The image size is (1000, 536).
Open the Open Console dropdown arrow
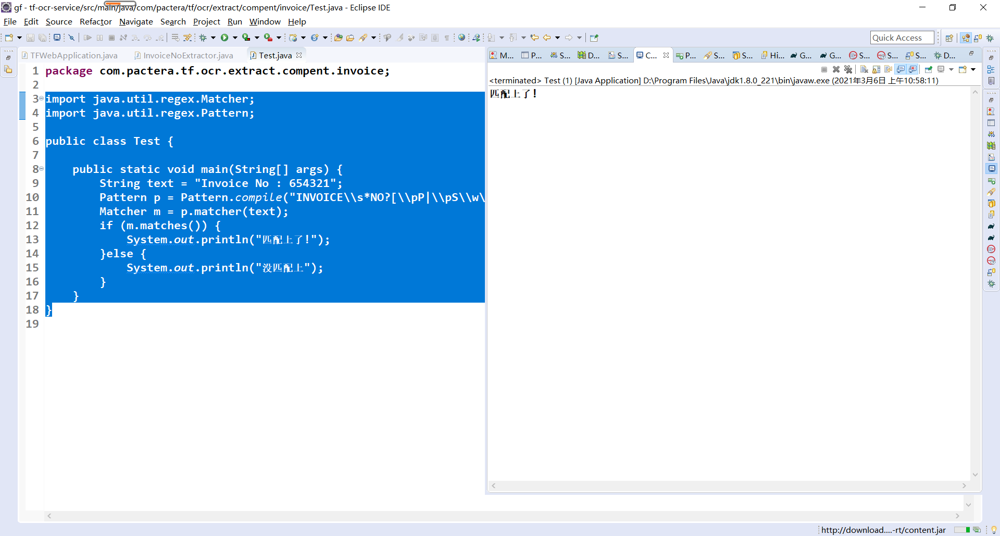pyautogui.click(x=973, y=69)
